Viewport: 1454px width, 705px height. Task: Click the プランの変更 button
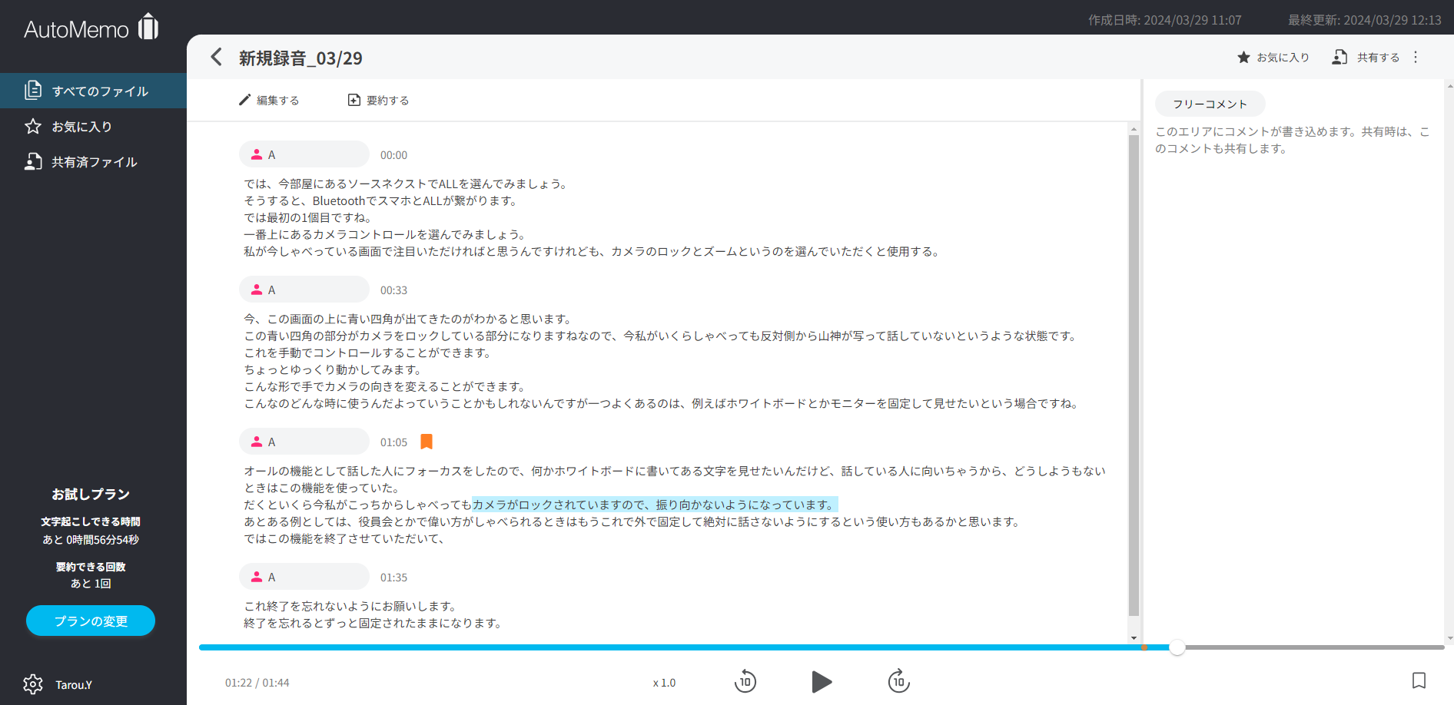[x=91, y=621]
